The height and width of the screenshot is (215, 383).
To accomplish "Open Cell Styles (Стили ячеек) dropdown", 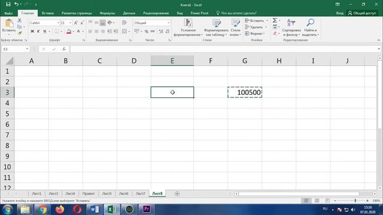I will tap(235, 28).
